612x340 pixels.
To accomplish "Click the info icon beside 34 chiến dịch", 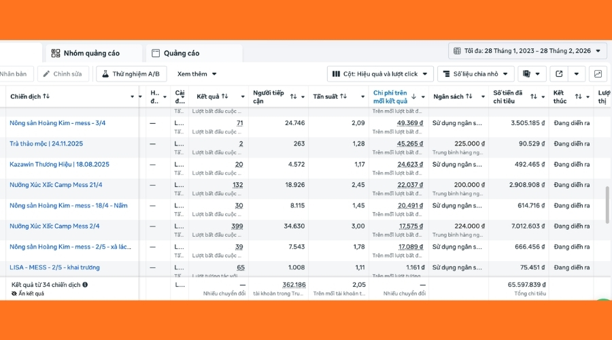I will click(x=85, y=285).
